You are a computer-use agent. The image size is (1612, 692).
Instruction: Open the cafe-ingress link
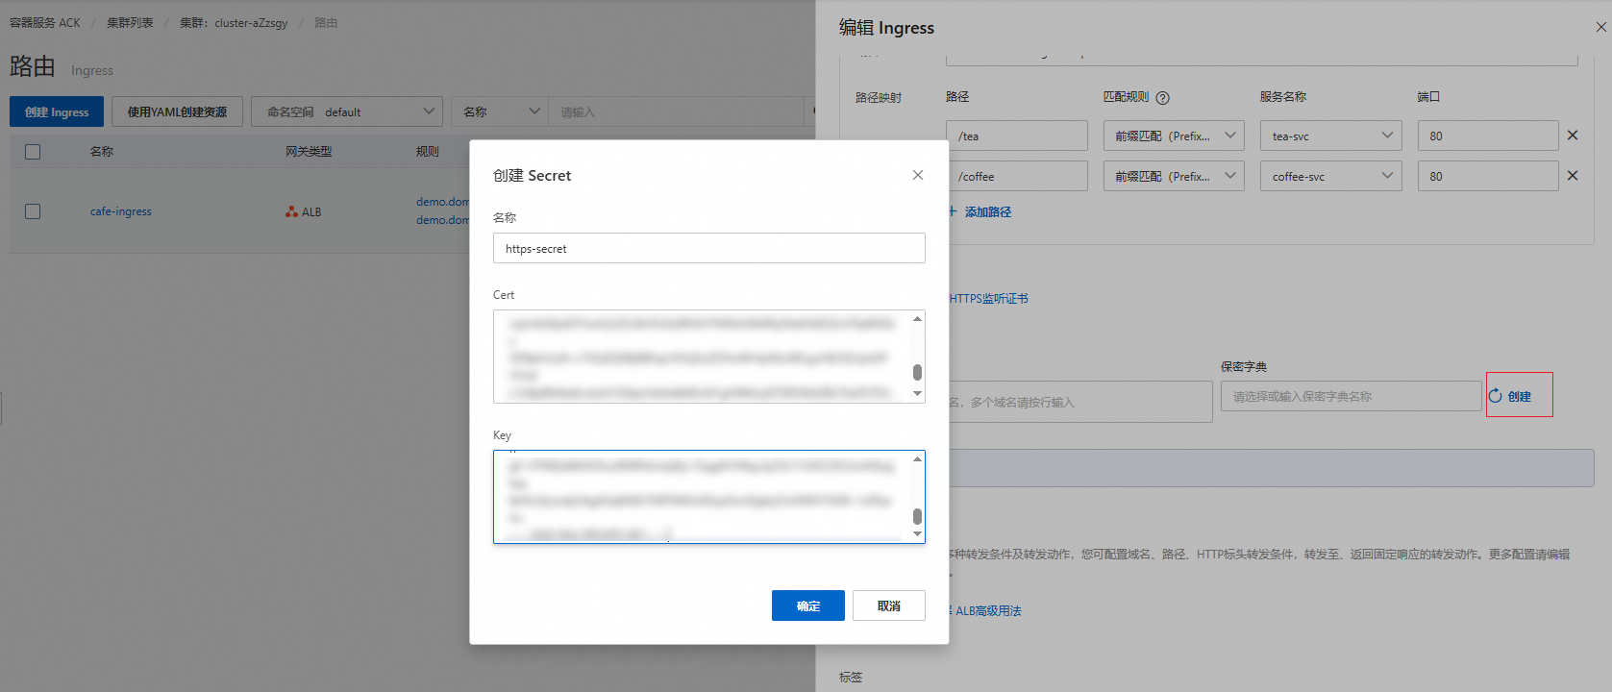point(121,211)
